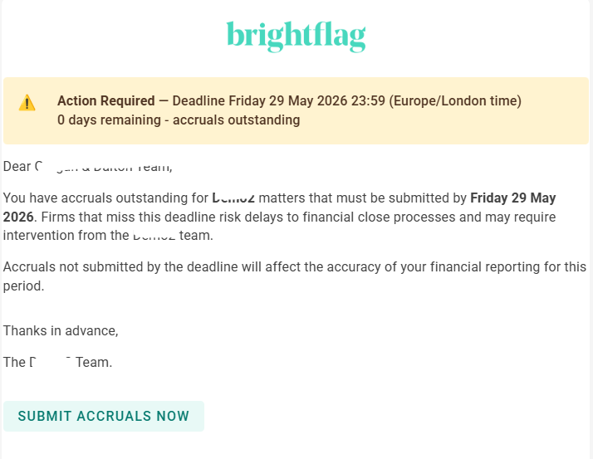Click the word 'period.' ending the paragraph

pos(23,286)
